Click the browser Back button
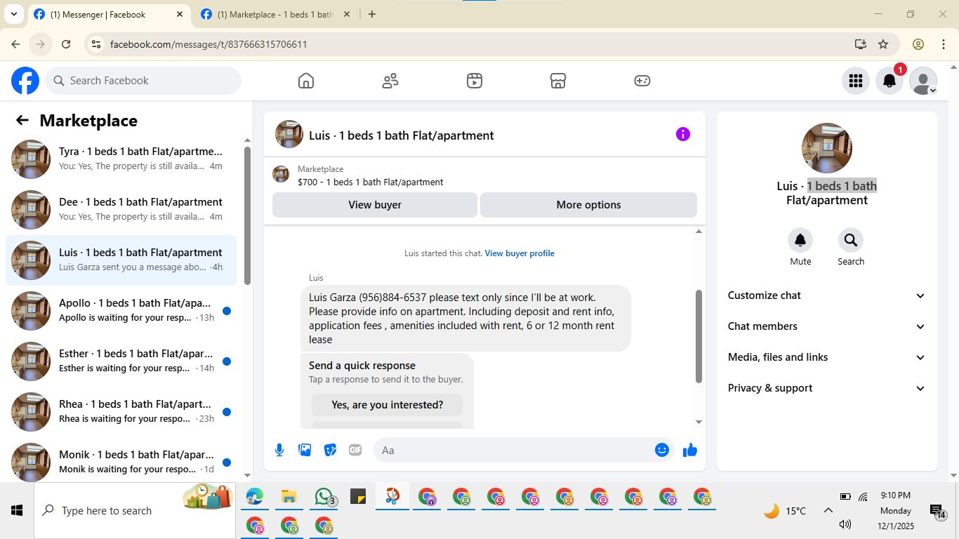This screenshot has height=539, width=959. [x=15, y=44]
